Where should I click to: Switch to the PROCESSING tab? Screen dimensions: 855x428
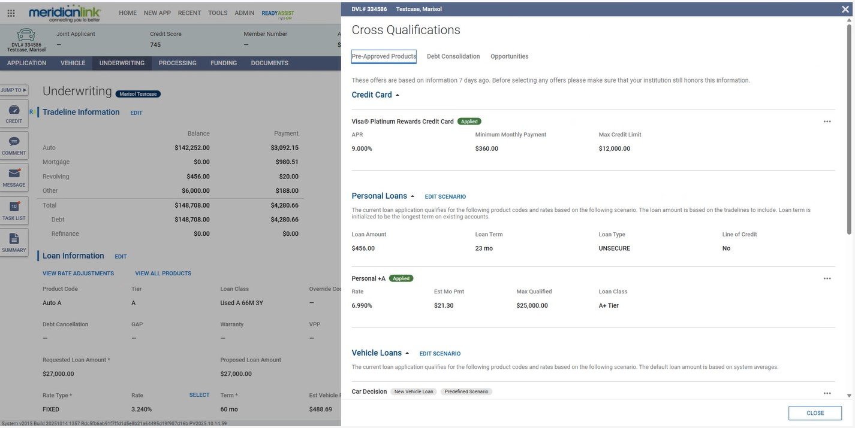(177, 63)
